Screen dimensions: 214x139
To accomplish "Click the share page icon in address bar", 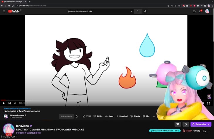I will tap(176, 6).
